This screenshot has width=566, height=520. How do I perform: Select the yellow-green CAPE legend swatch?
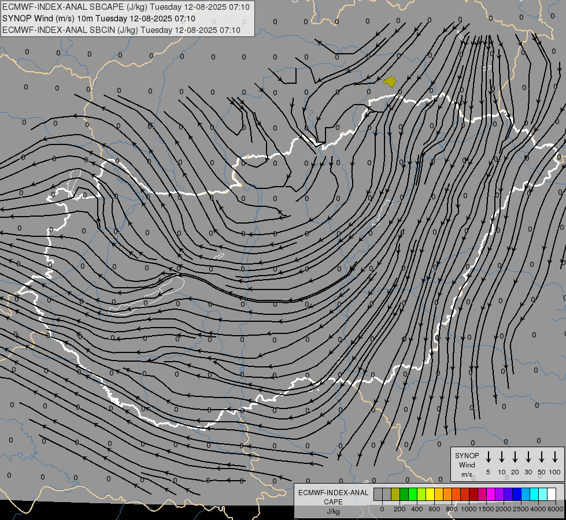421,494
